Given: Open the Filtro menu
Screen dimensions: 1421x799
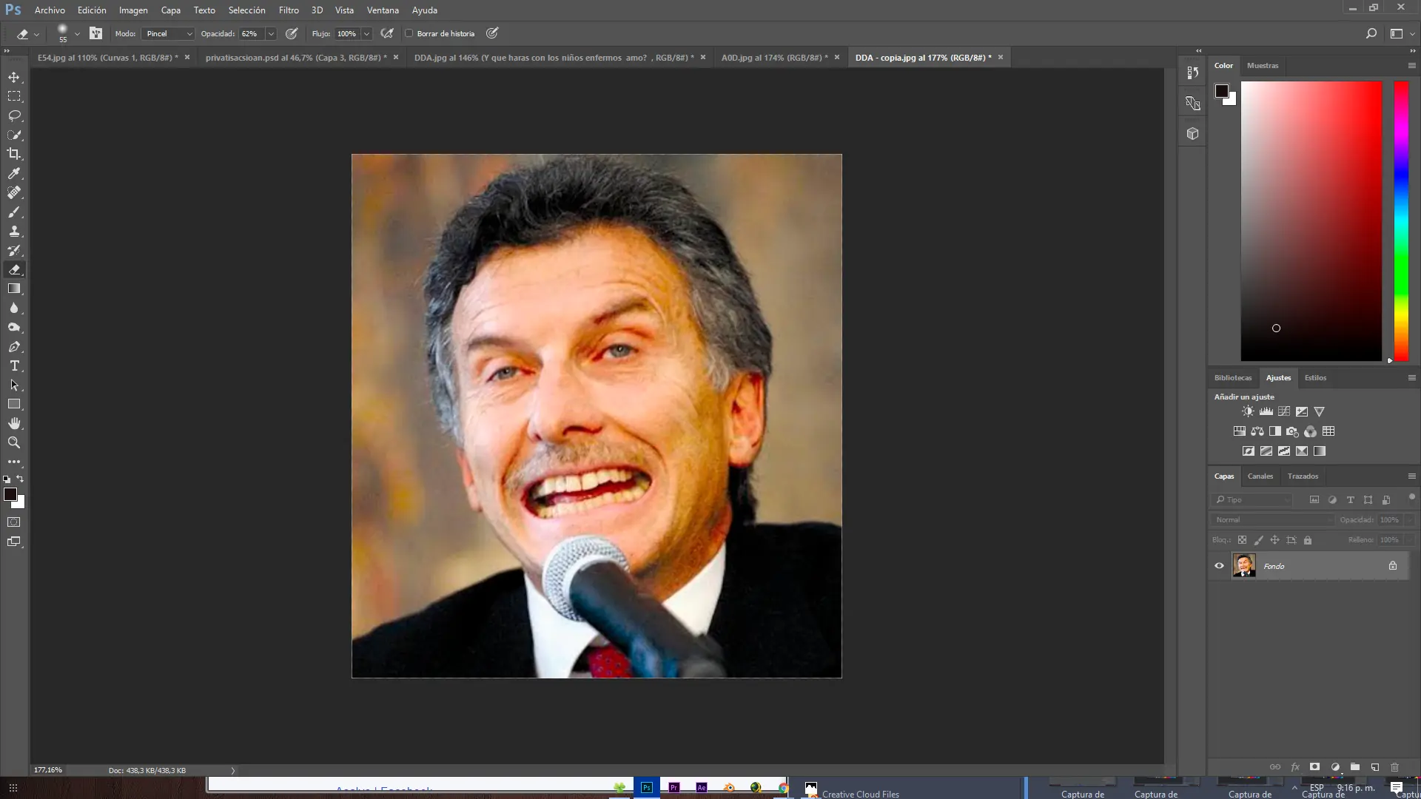Looking at the screenshot, I should pos(289,10).
